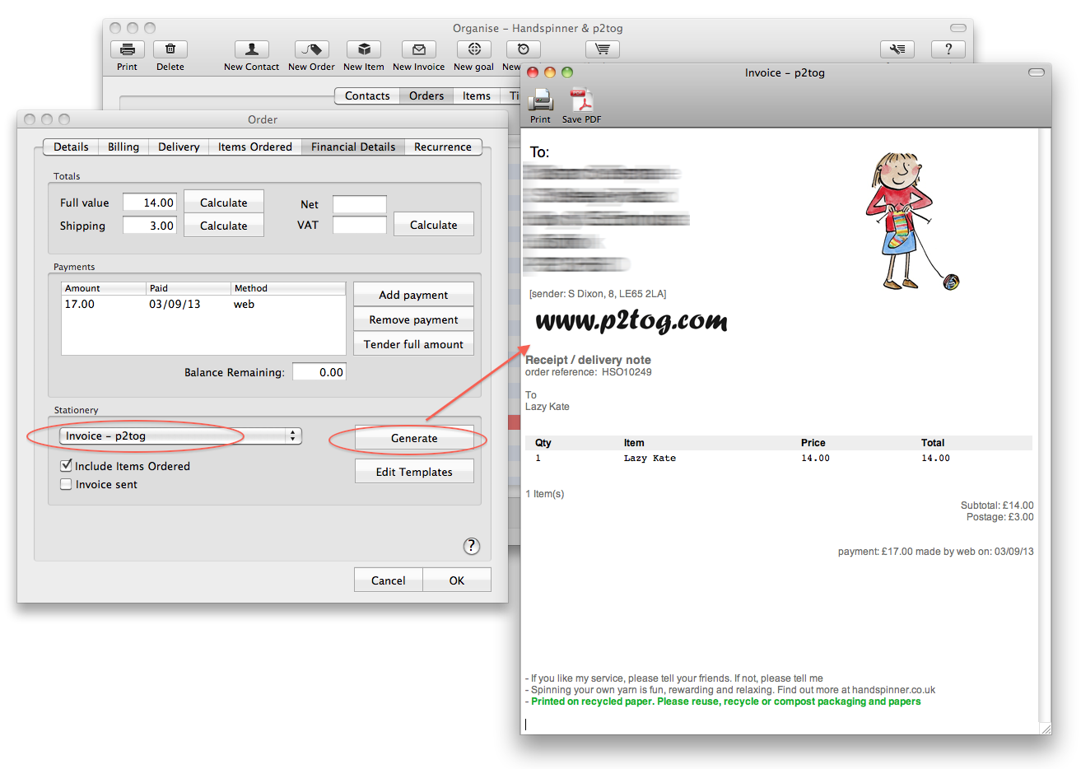Click the Subtotal £14.00 text

pos(997,506)
